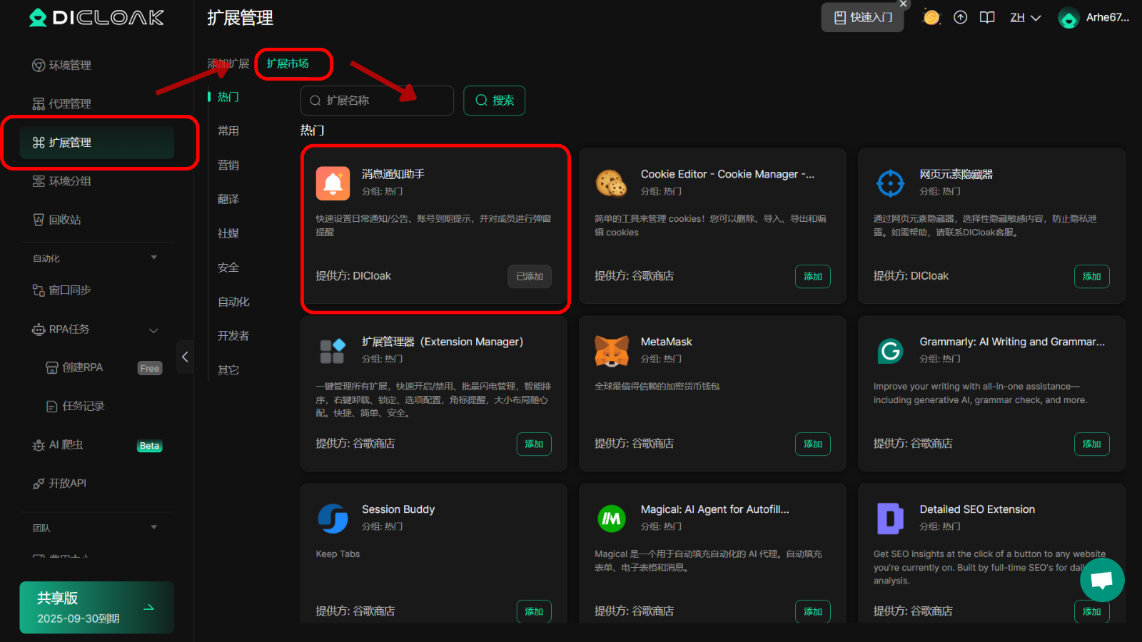Image resolution: width=1142 pixels, height=642 pixels.
Task: Open the ZH language dropdown
Action: [x=1026, y=18]
